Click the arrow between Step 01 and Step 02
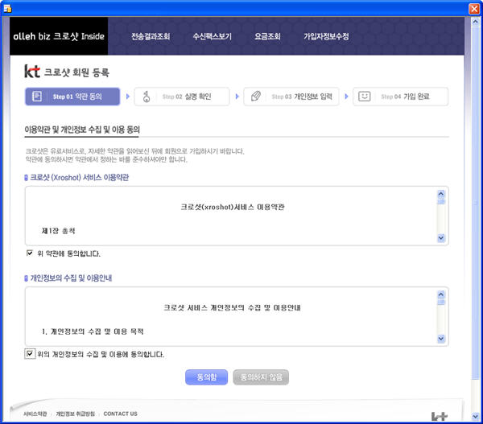Image resolution: width=483 pixels, height=424 pixels. (x=127, y=97)
